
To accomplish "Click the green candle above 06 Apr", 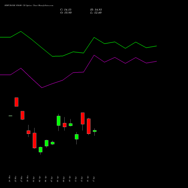I will coord(47,143).
